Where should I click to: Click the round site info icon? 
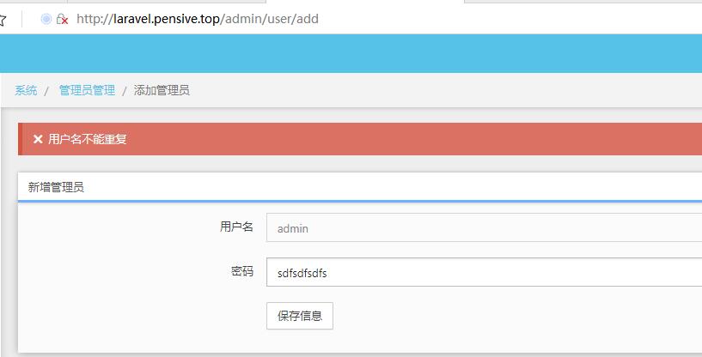pos(46,18)
